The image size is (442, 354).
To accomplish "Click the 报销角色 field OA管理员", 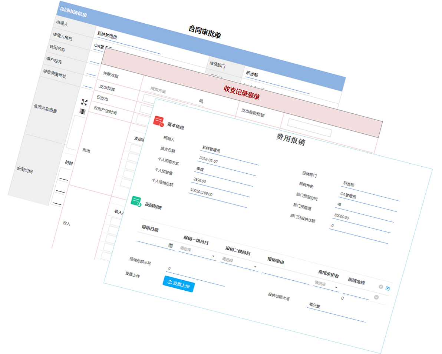I will pyautogui.click(x=367, y=201).
